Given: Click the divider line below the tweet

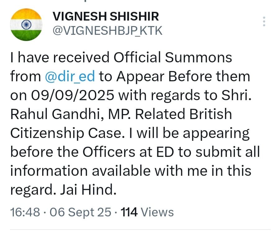Looking at the screenshot, I should pyautogui.click(x=140, y=230).
